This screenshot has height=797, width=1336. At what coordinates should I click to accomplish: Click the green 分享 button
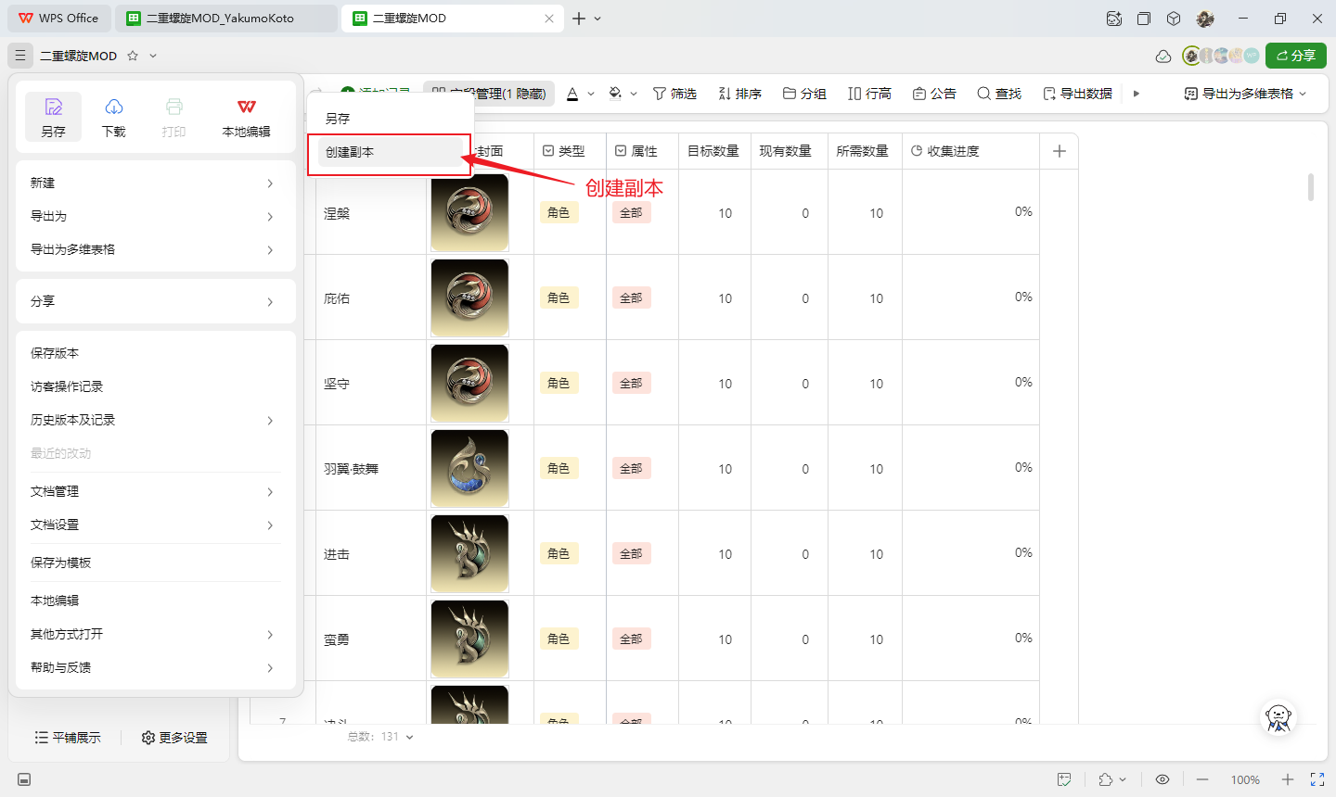coord(1296,56)
